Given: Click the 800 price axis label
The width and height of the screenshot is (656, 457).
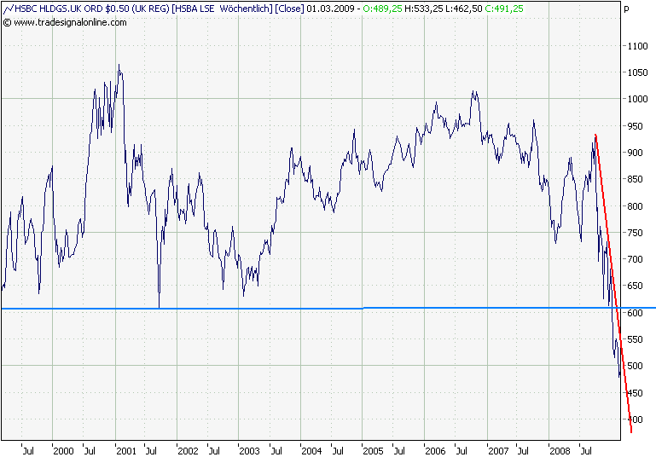Looking at the screenshot, I should 635,206.
